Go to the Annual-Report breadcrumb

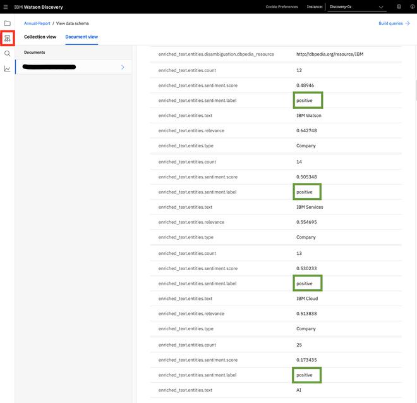pyautogui.click(x=37, y=23)
